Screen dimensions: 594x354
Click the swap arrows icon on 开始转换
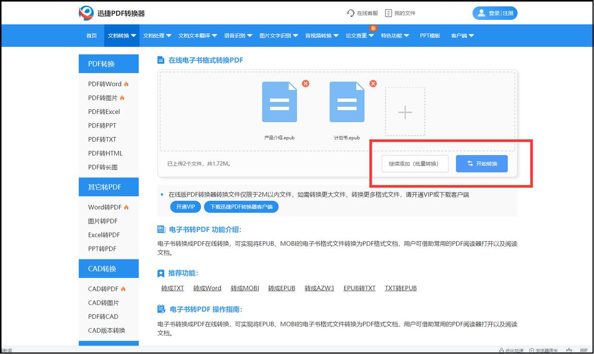(469, 164)
